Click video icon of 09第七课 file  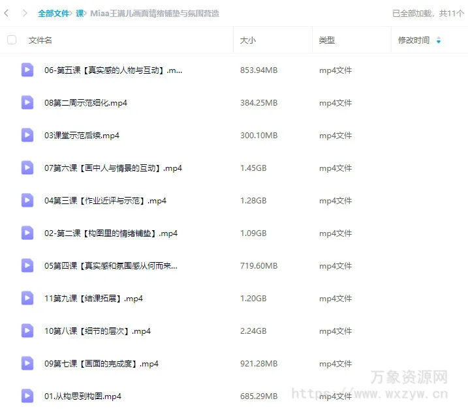27,363
